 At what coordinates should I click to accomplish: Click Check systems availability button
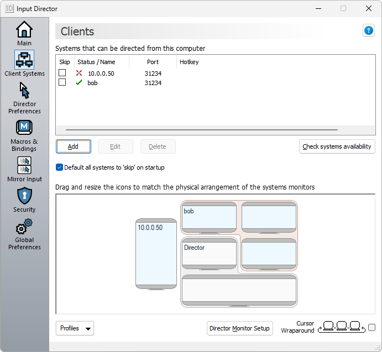(337, 146)
